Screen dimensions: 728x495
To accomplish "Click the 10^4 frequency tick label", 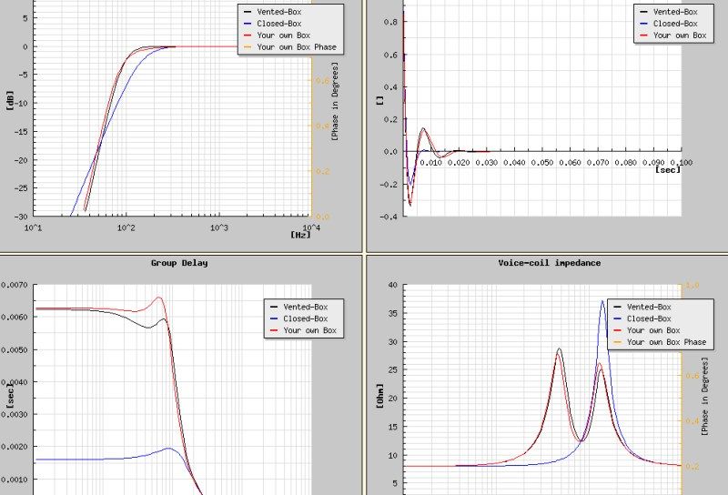I will pyautogui.click(x=311, y=227).
